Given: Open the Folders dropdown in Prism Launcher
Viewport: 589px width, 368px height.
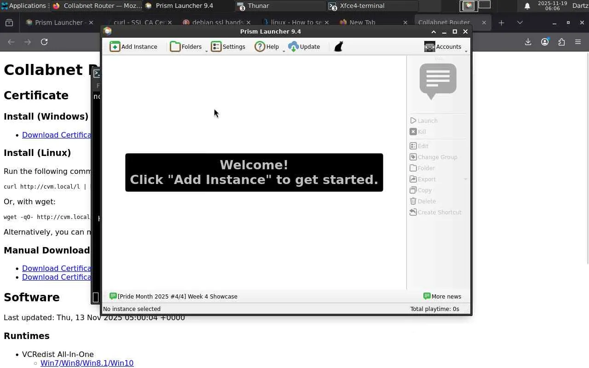Looking at the screenshot, I should click(188, 46).
